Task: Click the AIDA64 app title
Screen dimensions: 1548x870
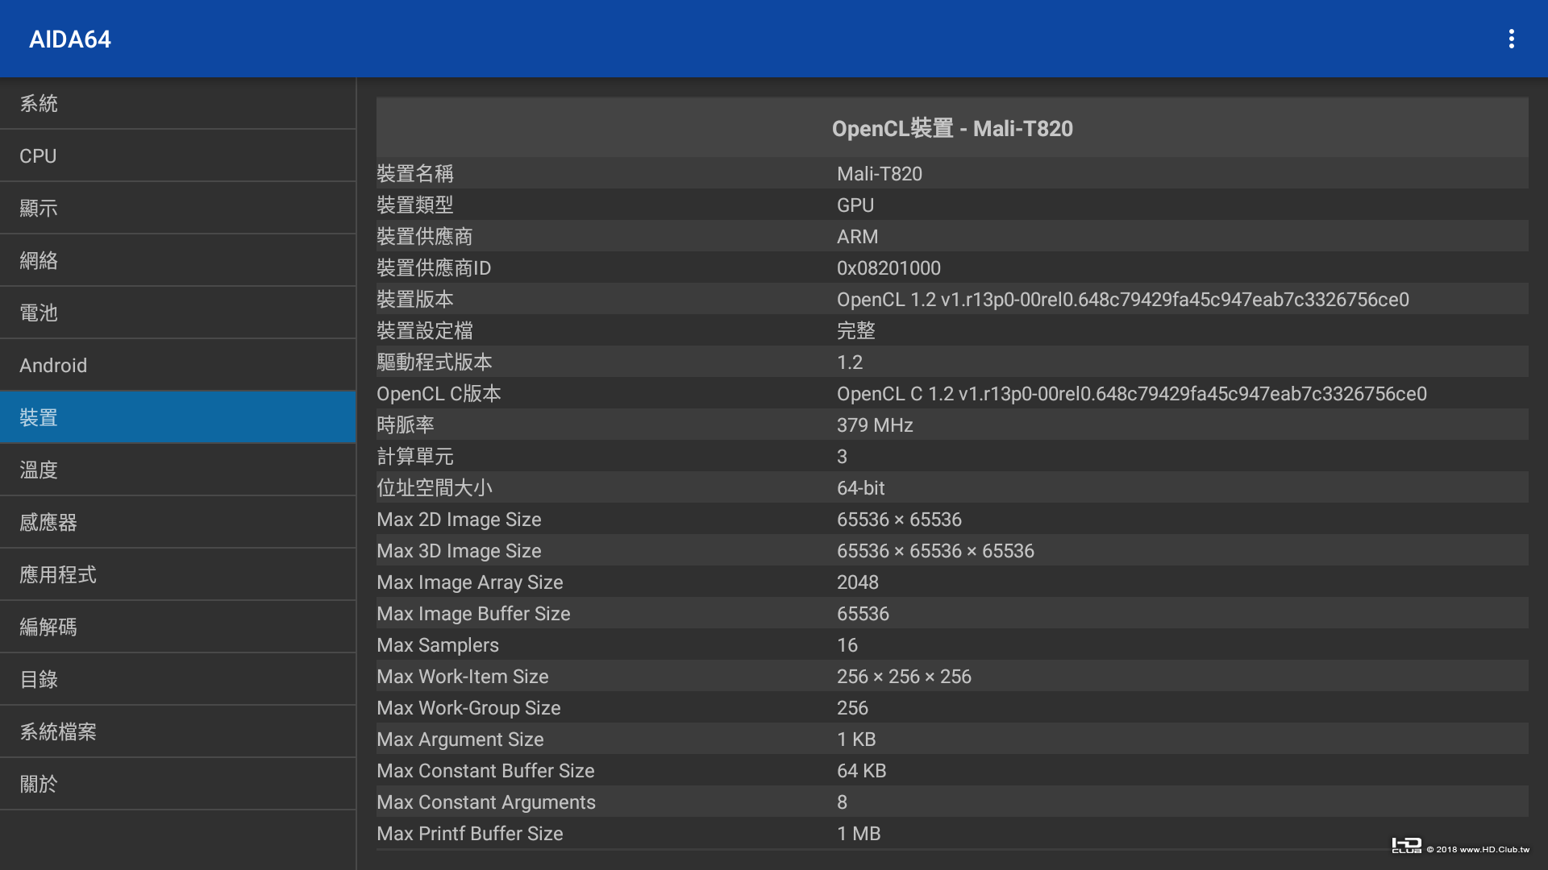Action: [70, 39]
